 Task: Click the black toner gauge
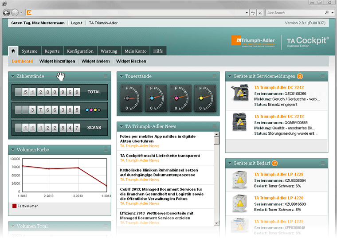(x=131, y=98)
